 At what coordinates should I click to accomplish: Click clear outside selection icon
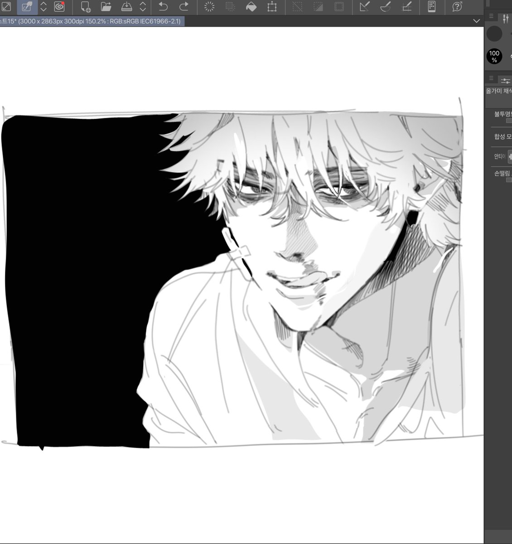(230, 7)
